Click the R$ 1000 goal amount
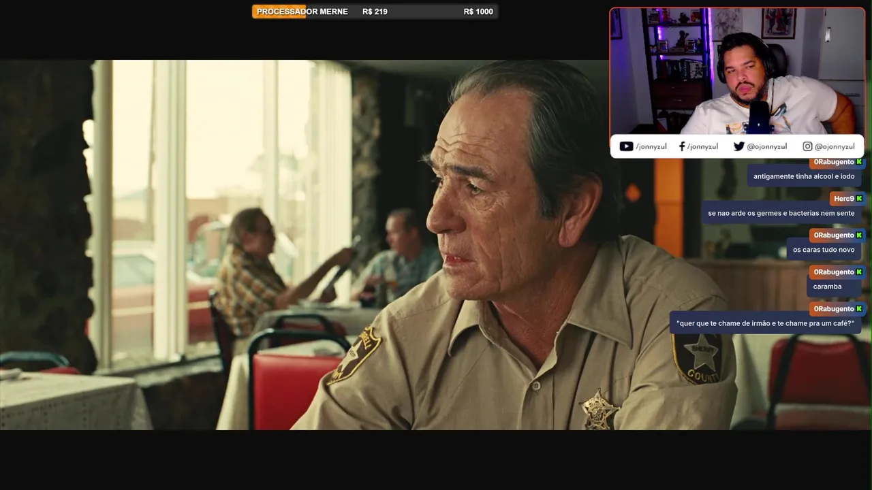Screen dimensions: 872x490 (x=478, y=12)
